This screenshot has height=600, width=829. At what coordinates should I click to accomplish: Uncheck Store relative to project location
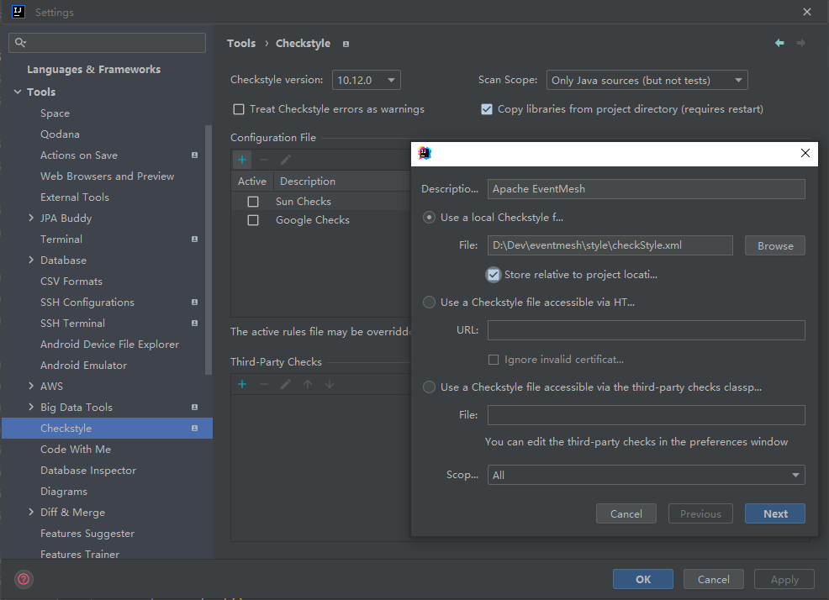494,275
